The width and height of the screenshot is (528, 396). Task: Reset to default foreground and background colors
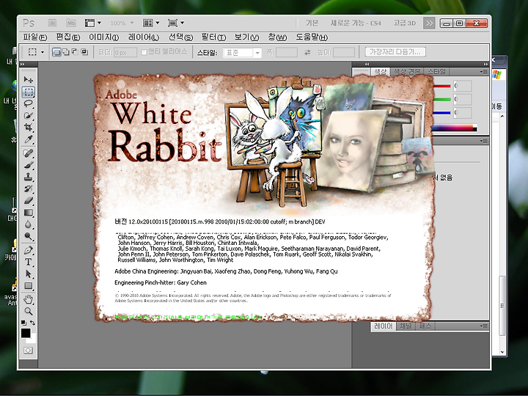[23, 323]
